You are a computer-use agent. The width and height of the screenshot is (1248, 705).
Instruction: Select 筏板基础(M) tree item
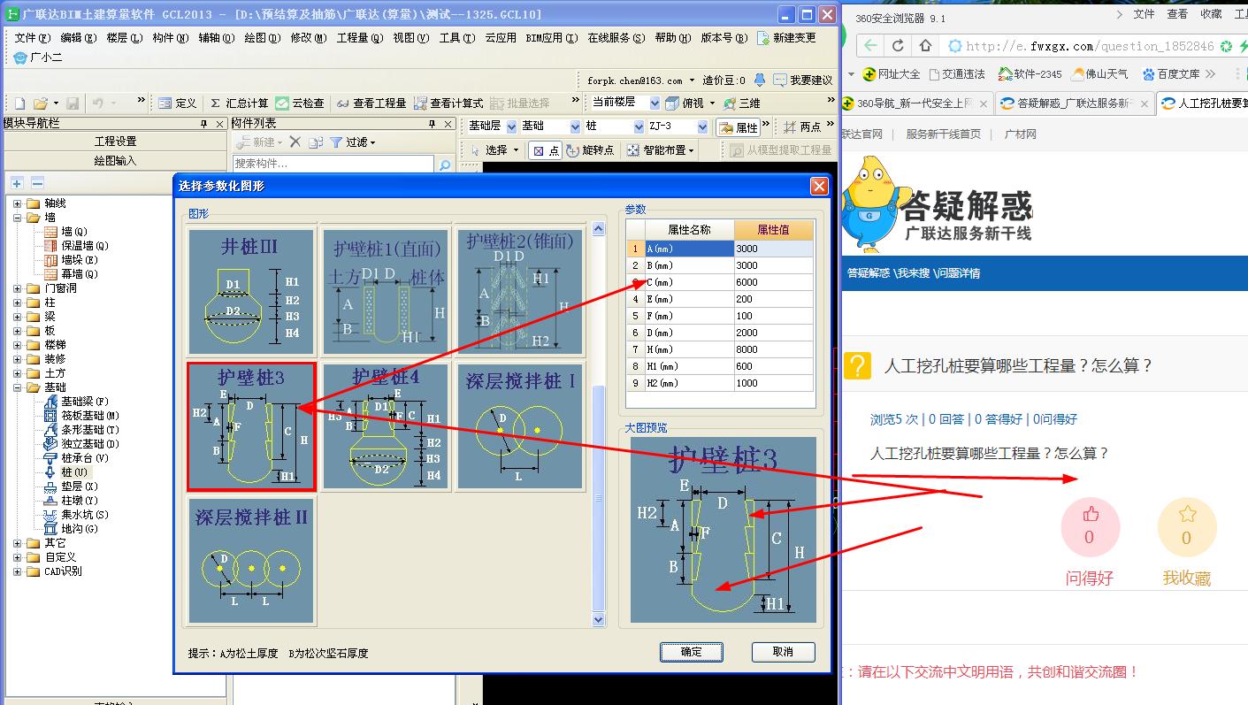pos(82,416)
